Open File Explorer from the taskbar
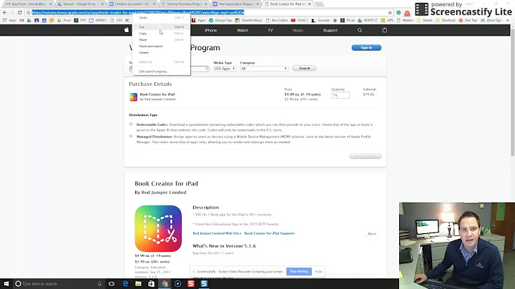515x289 pixels. tap(138, 283)
